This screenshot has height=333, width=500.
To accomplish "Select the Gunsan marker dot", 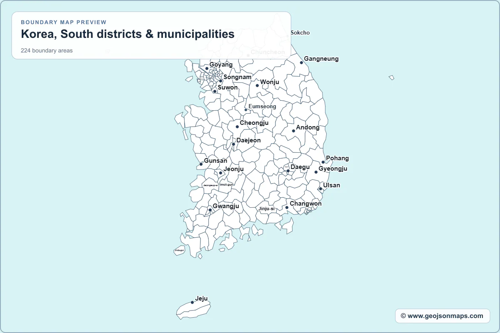I will pyautogui.click(x=201, y=164).
